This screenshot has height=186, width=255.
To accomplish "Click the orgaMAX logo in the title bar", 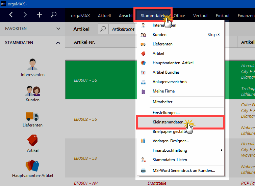I will point(3,4).
